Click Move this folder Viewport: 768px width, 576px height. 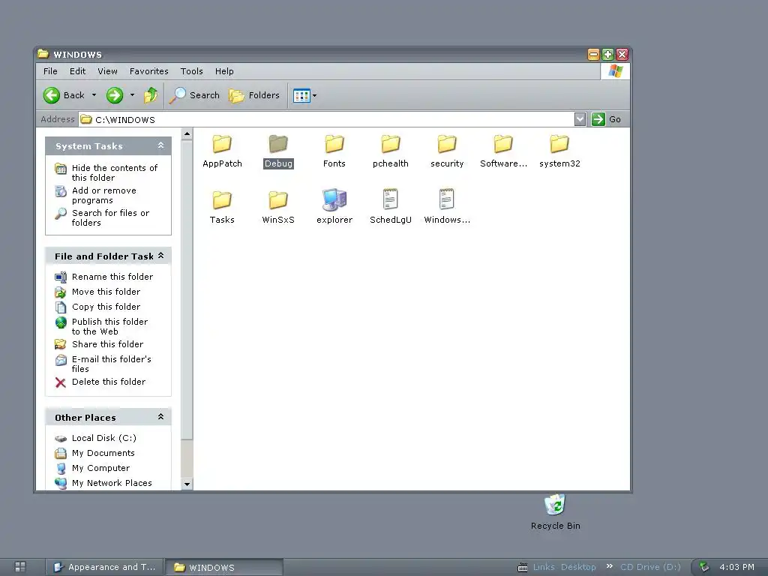[x=97, y=292]
